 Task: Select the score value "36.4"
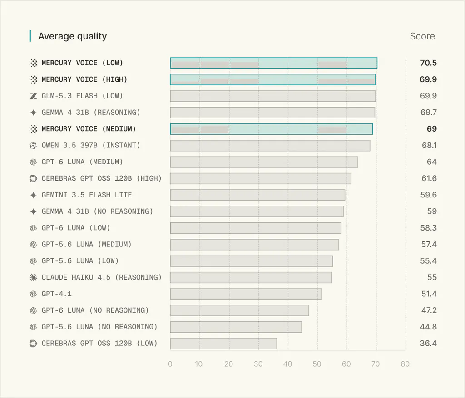pyautogui.click(x=429, y=344)
